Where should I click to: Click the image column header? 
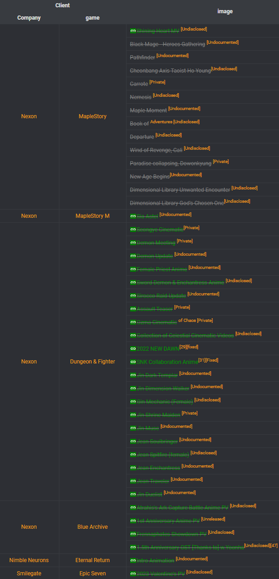tap(225, 11)
